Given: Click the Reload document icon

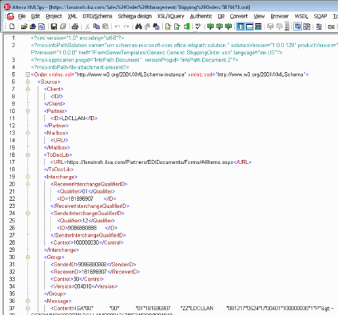Looking at the screenshot, I should pyautogui.click(x=41, y=26).
